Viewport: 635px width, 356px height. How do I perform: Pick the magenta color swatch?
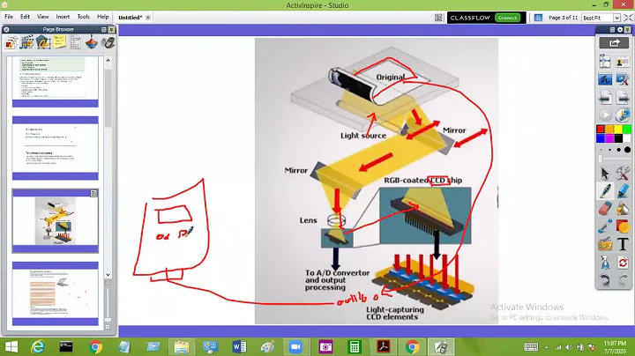pyautogui.click(x=609, y=138)
